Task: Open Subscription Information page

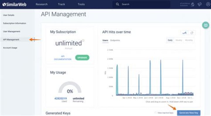Action: [15, 23]
